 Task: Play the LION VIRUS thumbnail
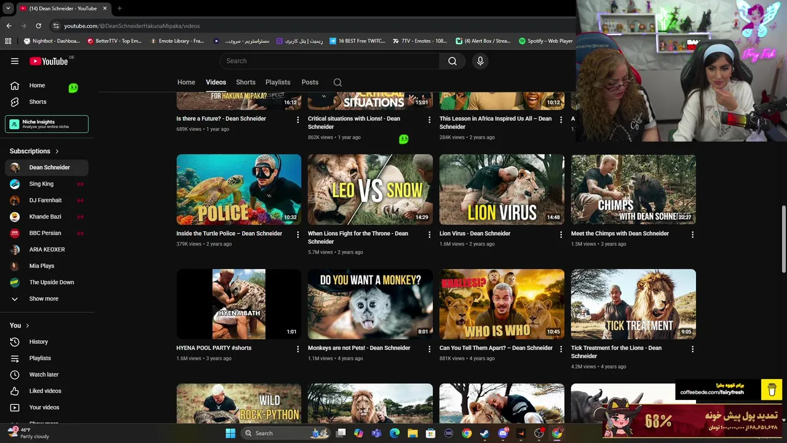click(x=502, y=190)
